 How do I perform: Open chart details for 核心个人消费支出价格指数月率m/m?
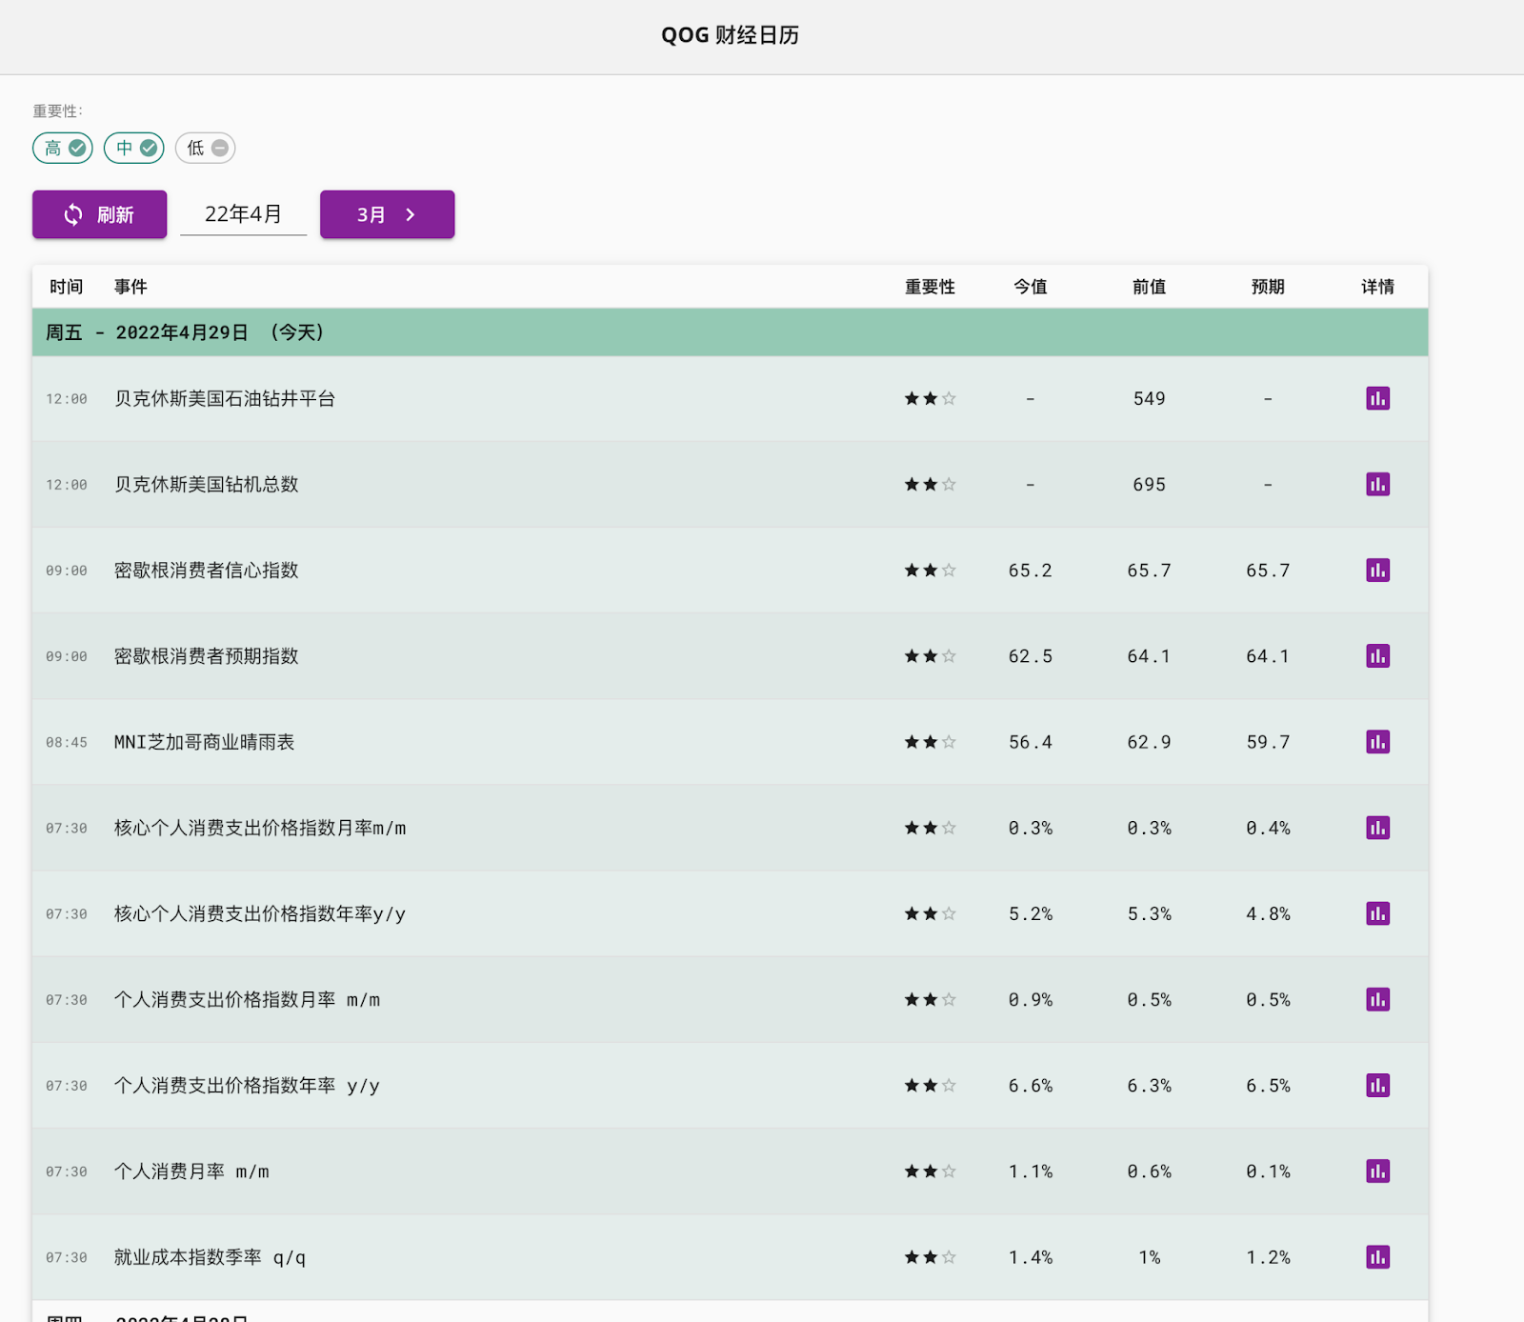(1377, 828)
